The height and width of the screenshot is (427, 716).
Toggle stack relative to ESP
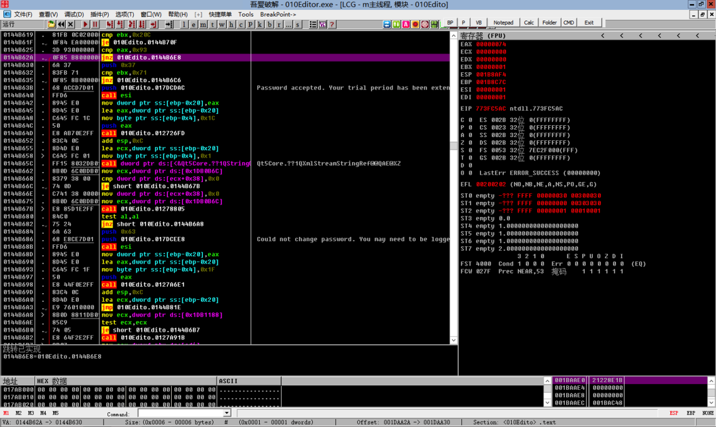(x=674, y=413)
